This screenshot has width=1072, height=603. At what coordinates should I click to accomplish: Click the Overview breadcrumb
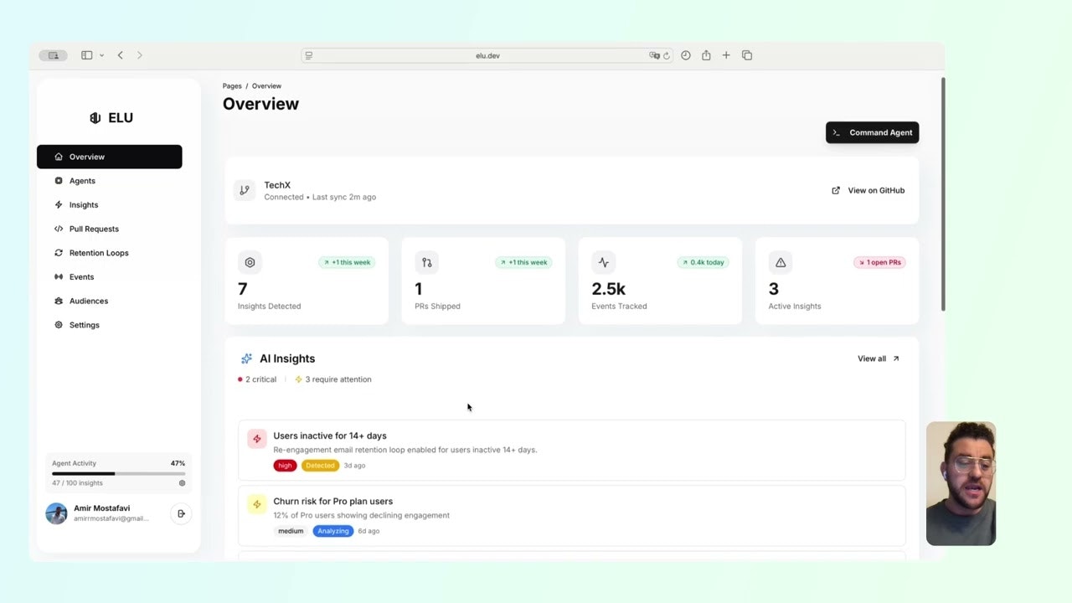pyautogui.click(x=266, y=86)
